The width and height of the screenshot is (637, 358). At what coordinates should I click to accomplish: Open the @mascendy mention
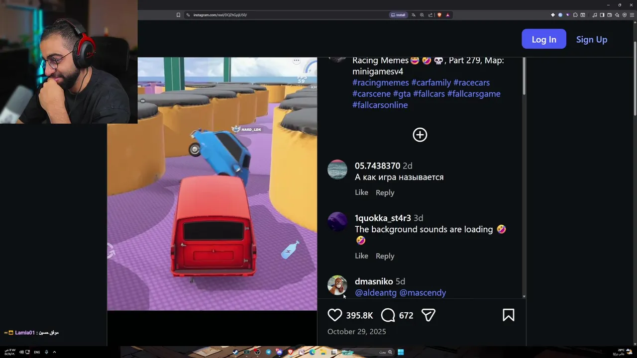coord(423,293)
